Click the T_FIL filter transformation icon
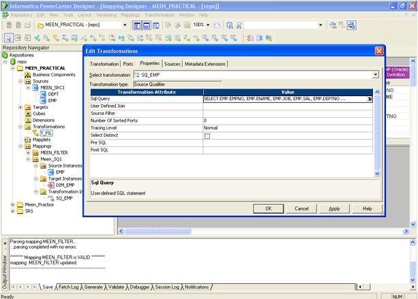Viewport: 418px width, 299px height. 36,133
